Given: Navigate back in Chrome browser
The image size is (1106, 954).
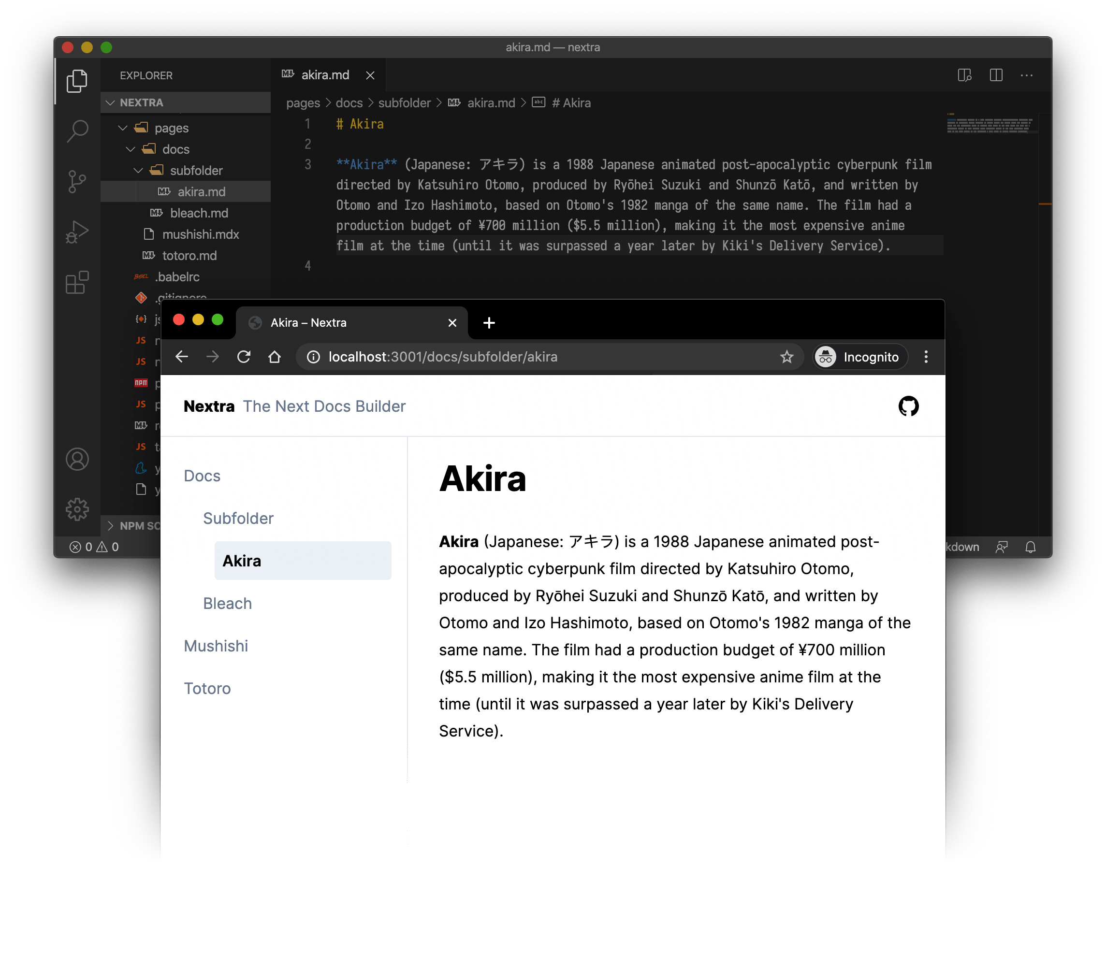Looking at the screenshot, I should click(x=182, y=355).
